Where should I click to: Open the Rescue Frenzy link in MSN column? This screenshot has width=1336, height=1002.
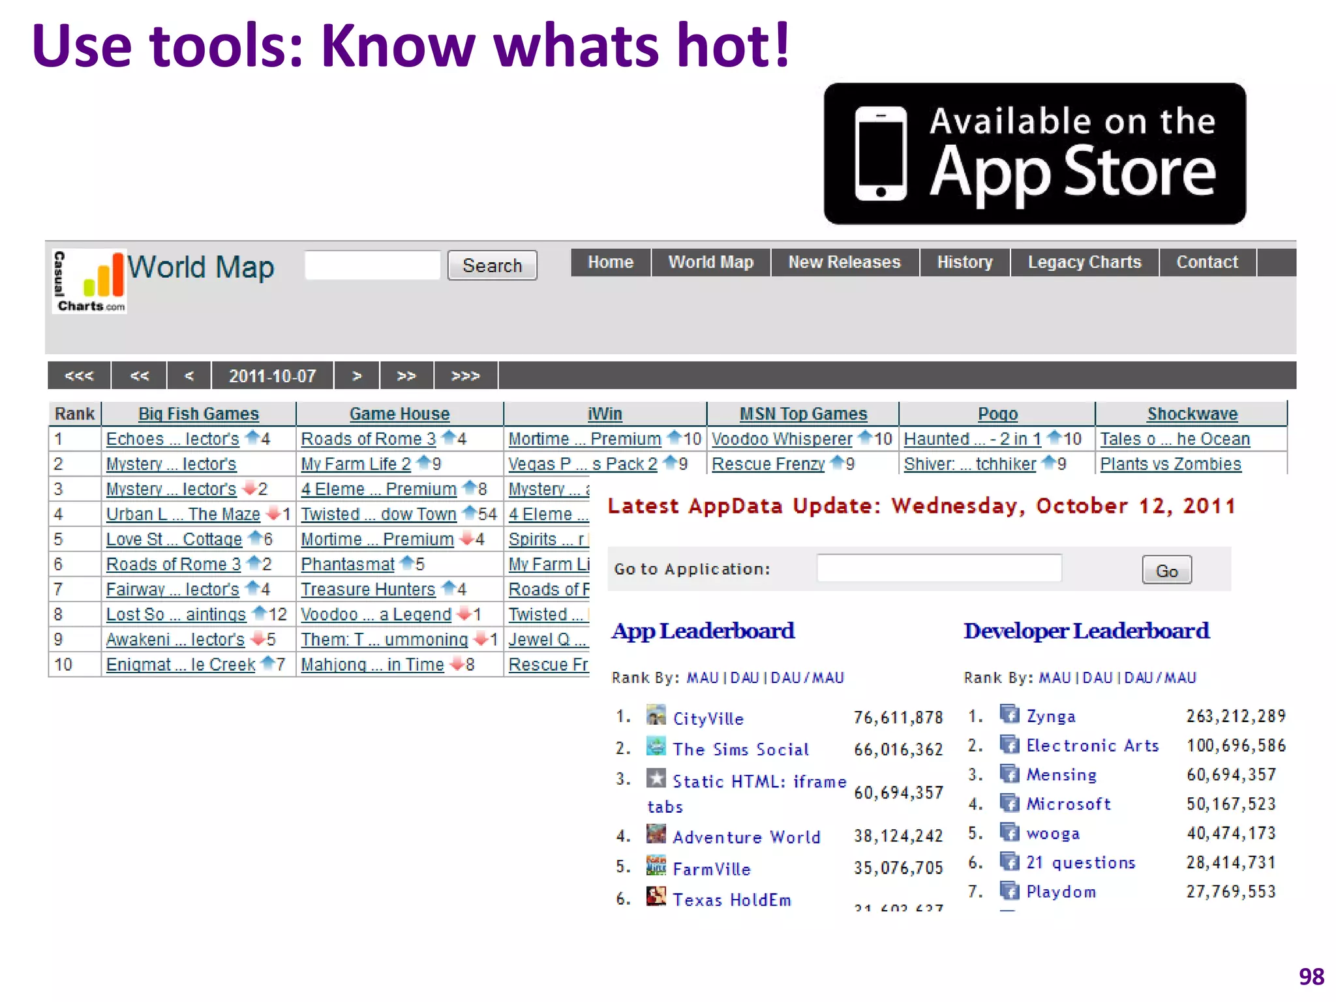click(x=768, y=464)
